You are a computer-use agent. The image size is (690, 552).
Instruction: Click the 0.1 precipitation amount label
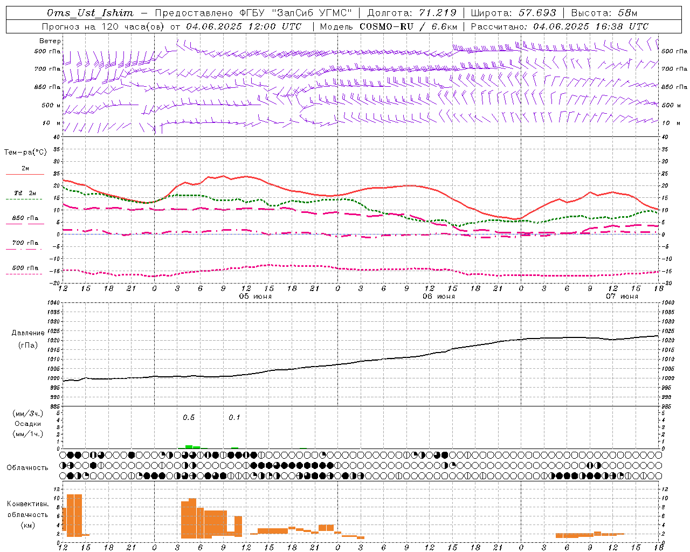[234, 417]
